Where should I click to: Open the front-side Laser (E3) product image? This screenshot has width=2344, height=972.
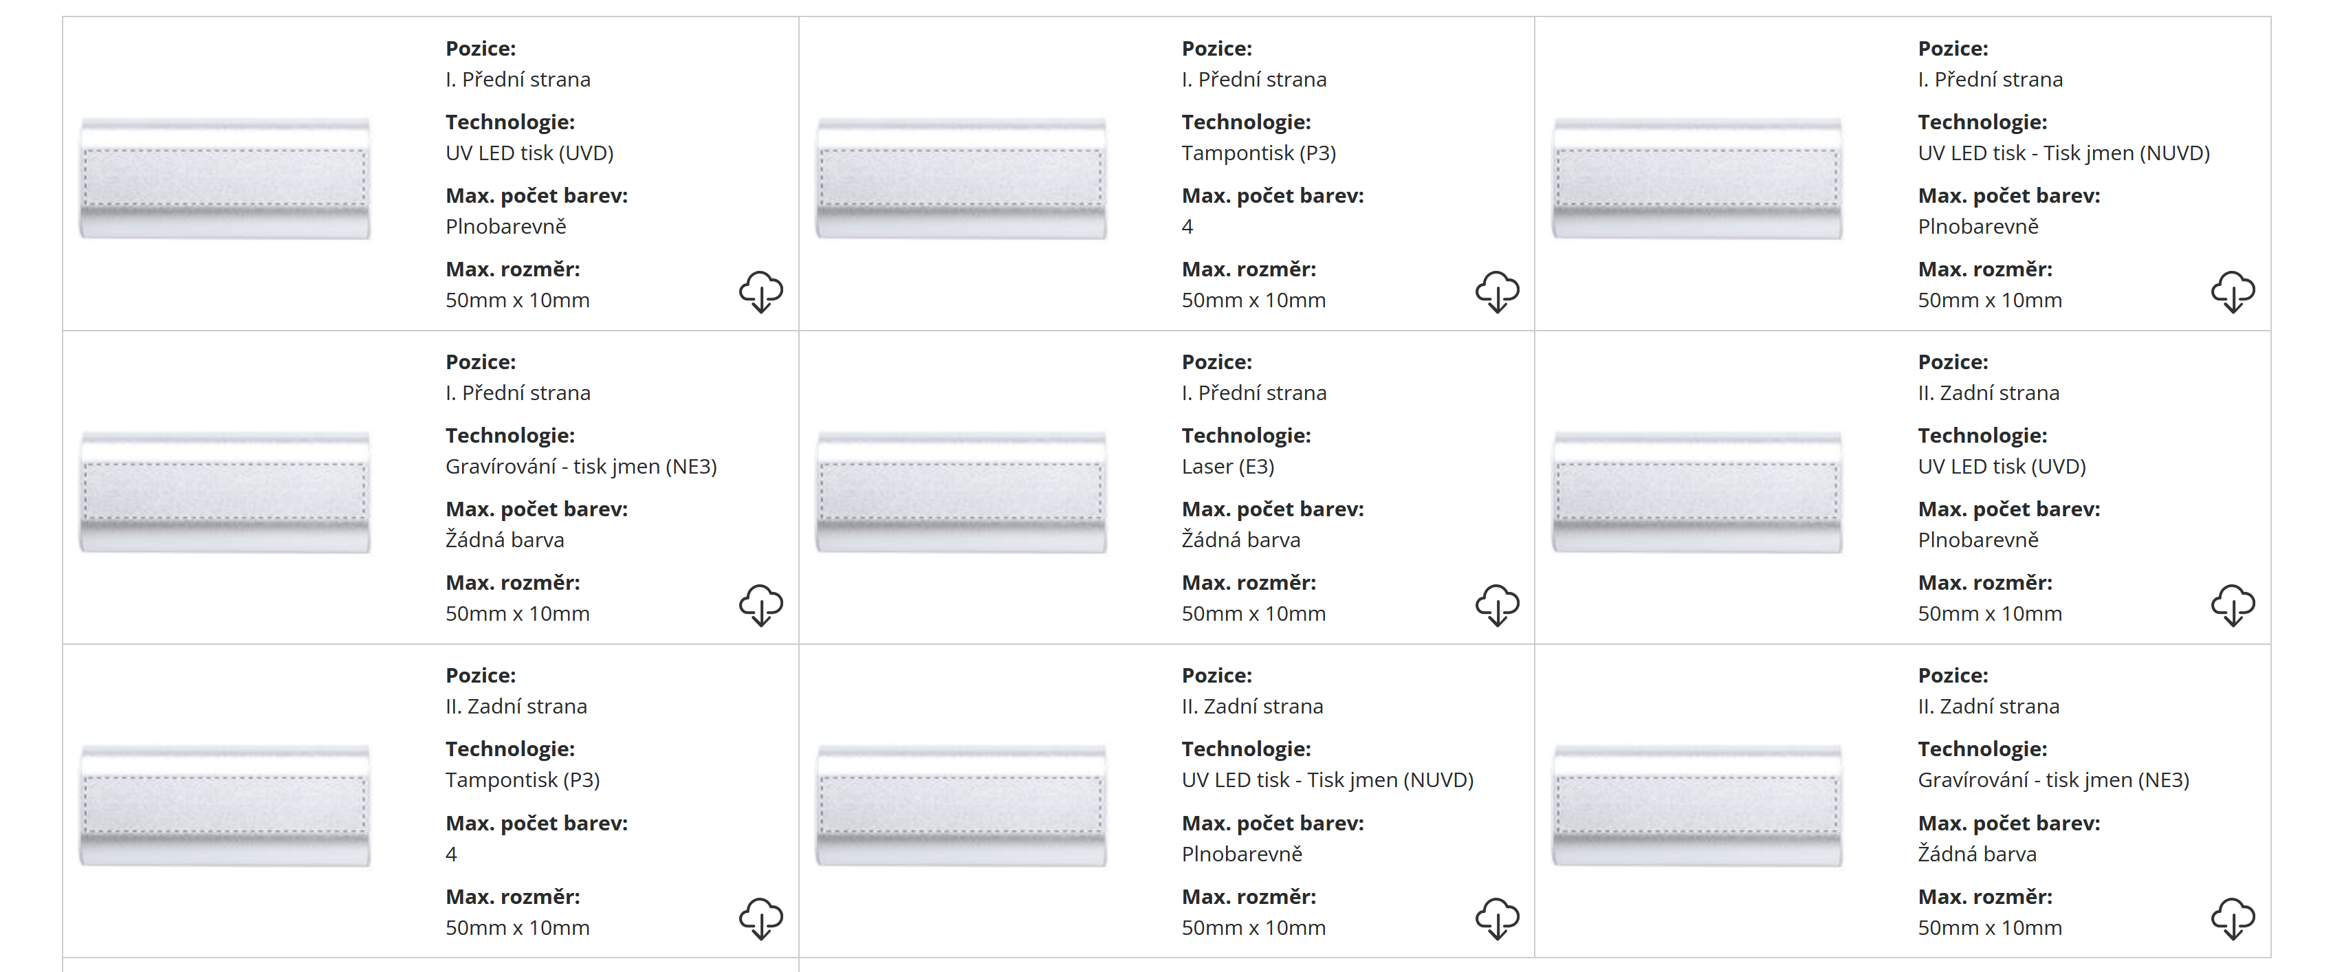[961, 492]
